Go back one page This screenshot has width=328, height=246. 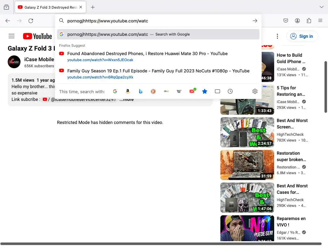pos(8,21)
